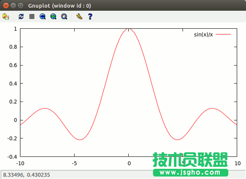Click the red line sample in legend
The image size is (246, 179).
(x=224, y=35)
